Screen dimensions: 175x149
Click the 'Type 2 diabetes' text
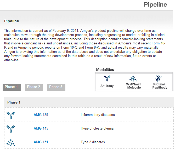pyautogui.click(x=93, y=142)
